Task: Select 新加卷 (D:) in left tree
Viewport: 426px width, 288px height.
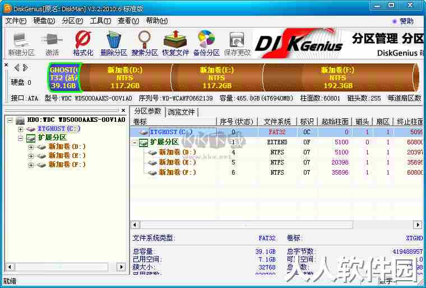Action: tap(67, 147)
